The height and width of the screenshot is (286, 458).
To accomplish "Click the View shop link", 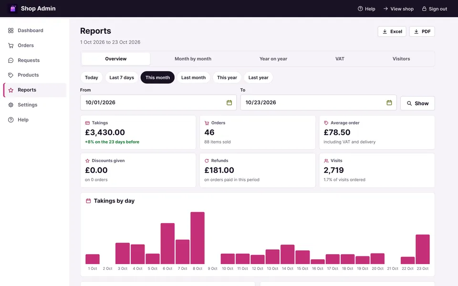I will coord(398,9).
